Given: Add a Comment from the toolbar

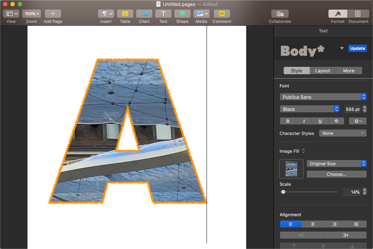Looking at the screenshot, I should (222, 14).
